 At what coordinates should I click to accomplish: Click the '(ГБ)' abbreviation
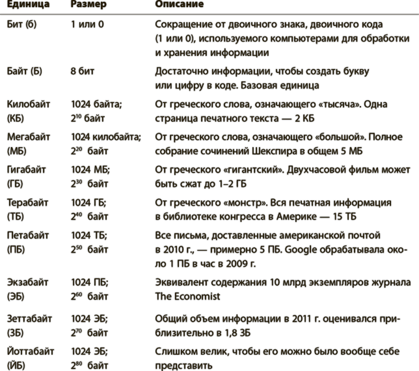15,184
